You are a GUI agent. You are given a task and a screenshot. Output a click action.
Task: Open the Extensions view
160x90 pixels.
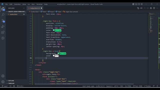(x=3, y=32)
